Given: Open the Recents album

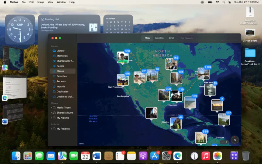Looking at the screenshot, I should (x=61, y=81).
